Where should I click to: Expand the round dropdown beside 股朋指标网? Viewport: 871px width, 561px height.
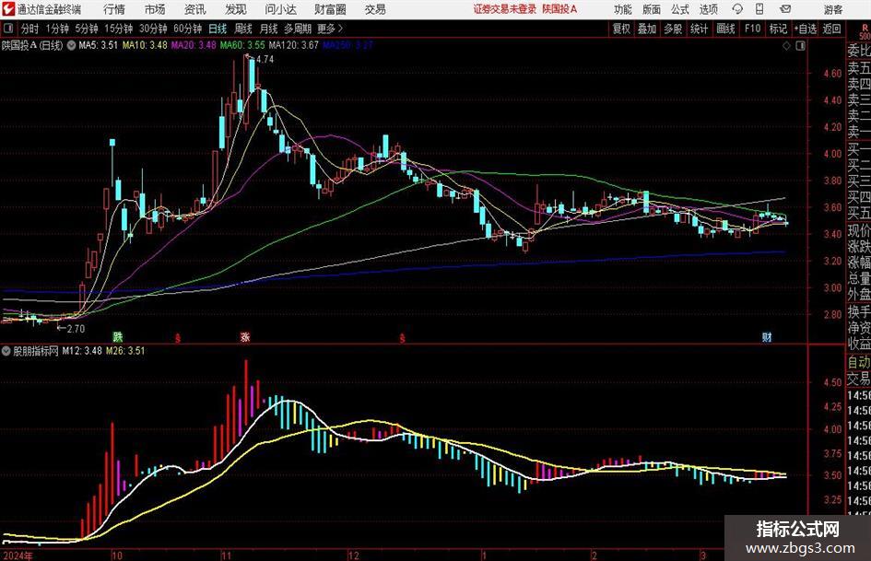coord(6,351)
